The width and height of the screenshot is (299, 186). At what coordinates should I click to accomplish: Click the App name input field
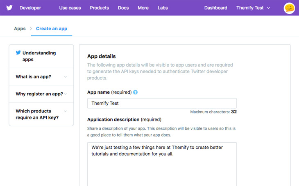(162, 103)
